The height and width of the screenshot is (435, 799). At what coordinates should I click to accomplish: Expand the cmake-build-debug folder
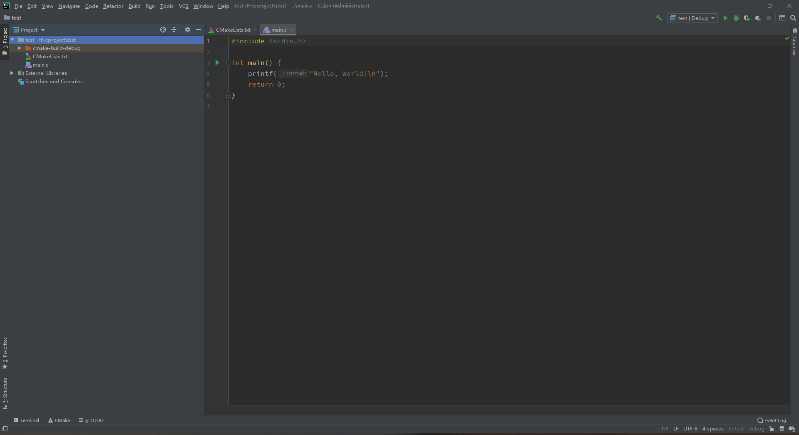[x=19, y=48]
